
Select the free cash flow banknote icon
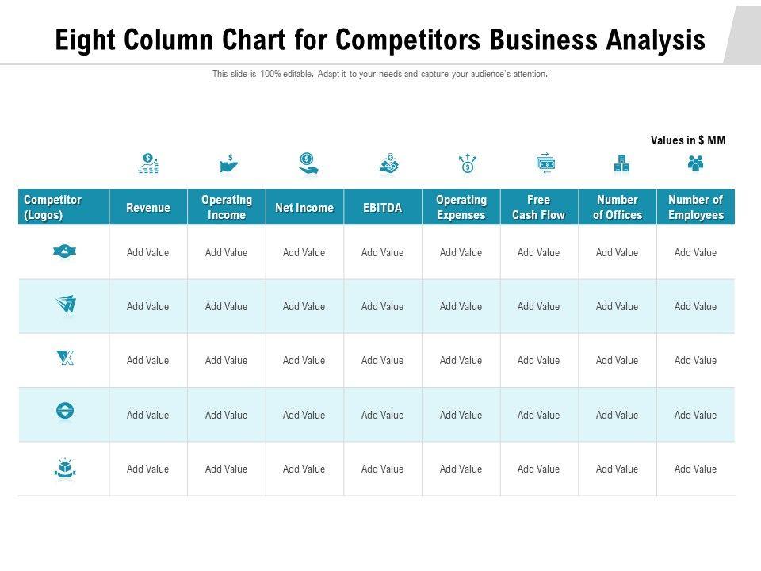(545, 164)
